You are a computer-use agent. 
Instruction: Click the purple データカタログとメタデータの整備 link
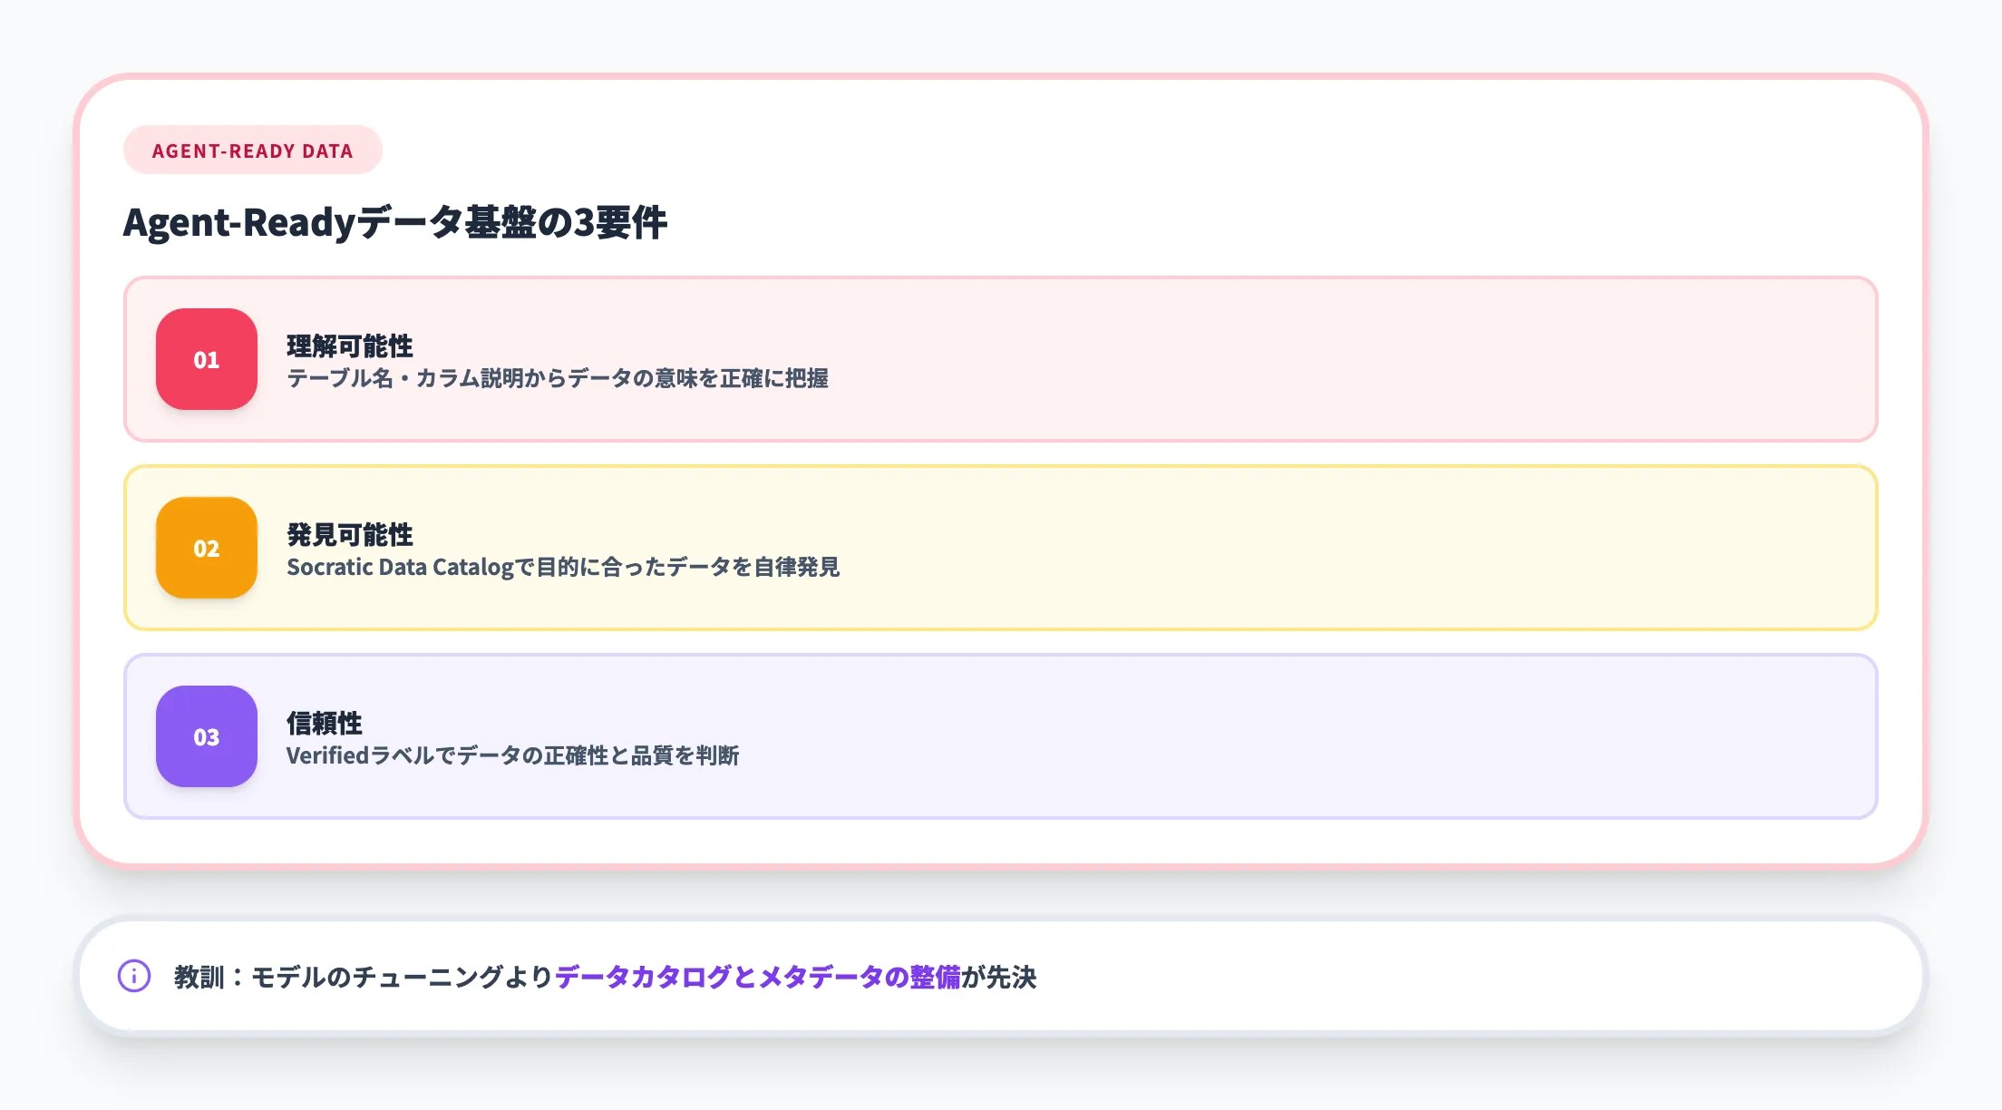point(757,977)
